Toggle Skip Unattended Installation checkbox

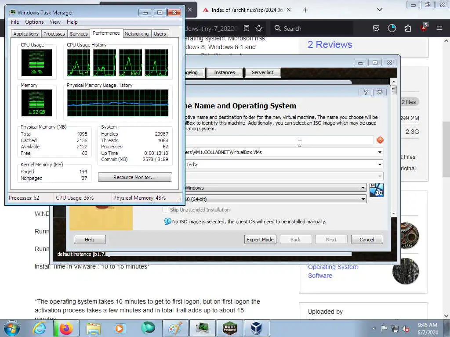[x=165, y=210]
